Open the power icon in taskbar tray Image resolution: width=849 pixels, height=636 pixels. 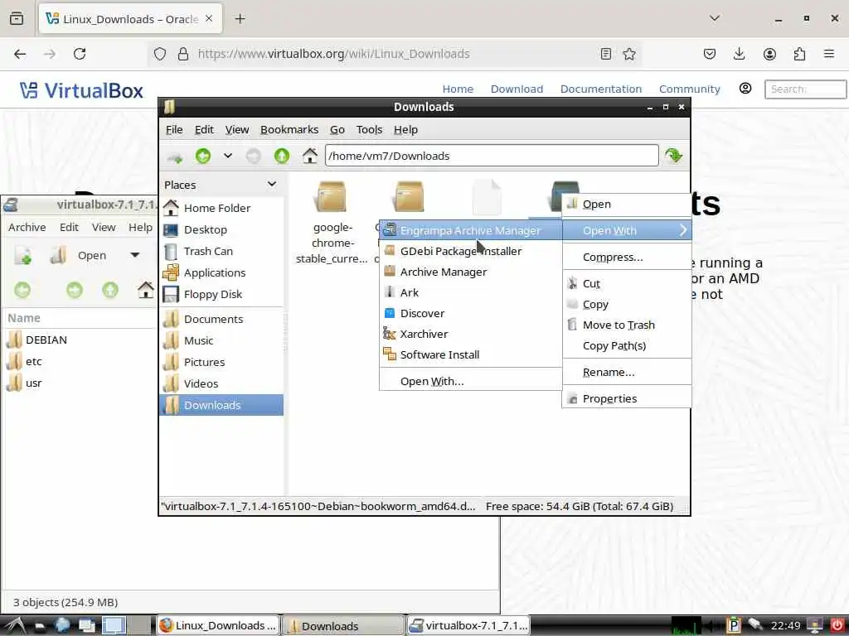click(836, 625)
